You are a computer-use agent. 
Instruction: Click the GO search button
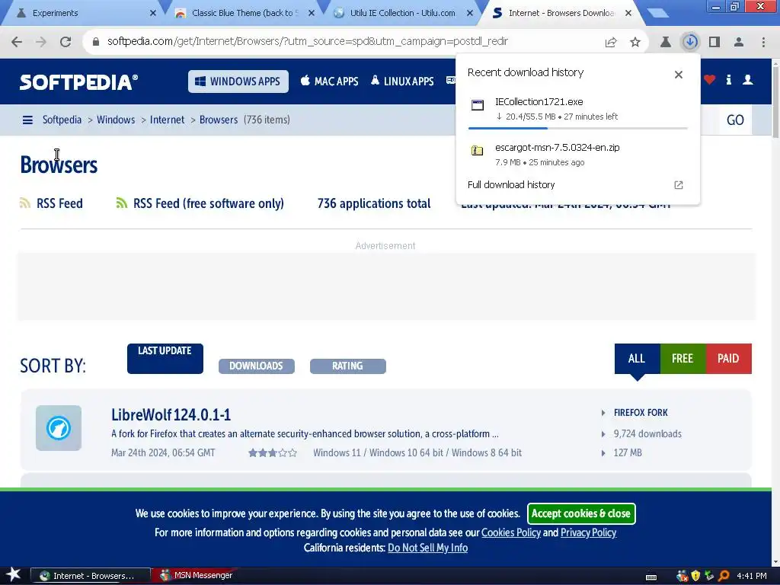(x=735, y=120)
